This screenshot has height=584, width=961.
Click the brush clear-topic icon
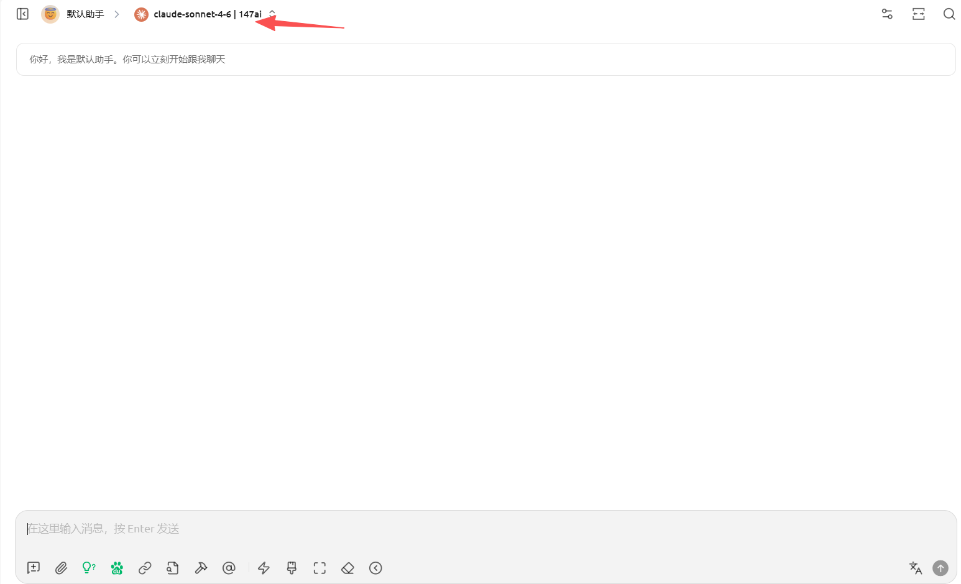click(x=292, y=568)
